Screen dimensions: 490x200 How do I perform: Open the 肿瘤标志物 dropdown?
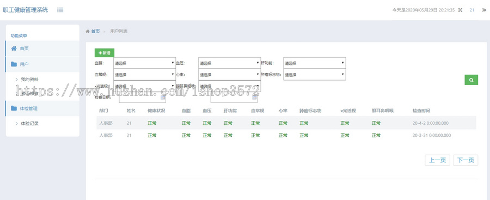click(315, 75)
